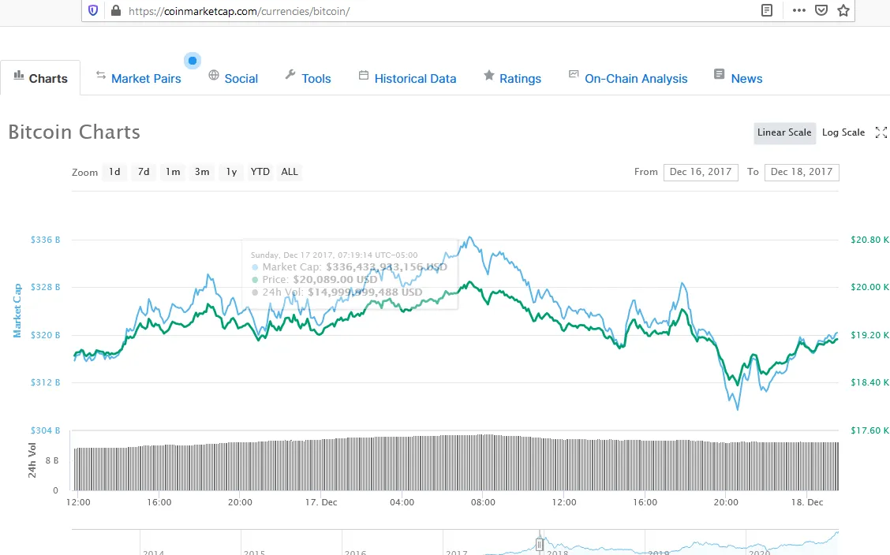Click the To date field Dec 18, 2017
Image resolution: width=890 pixels, height=555 pixels.
click(802, 172)
